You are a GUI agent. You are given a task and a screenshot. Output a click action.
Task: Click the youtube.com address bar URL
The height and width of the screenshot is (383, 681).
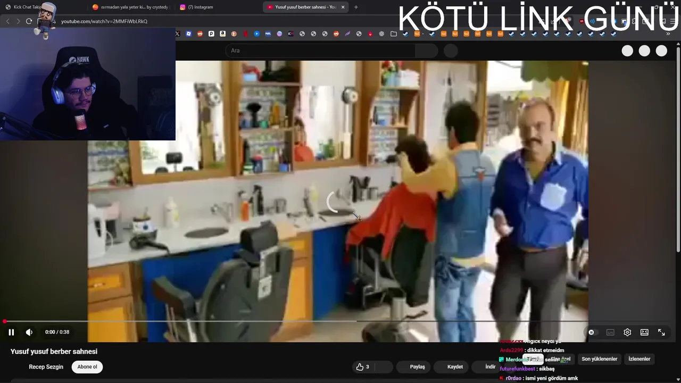(x=104, y=21)
